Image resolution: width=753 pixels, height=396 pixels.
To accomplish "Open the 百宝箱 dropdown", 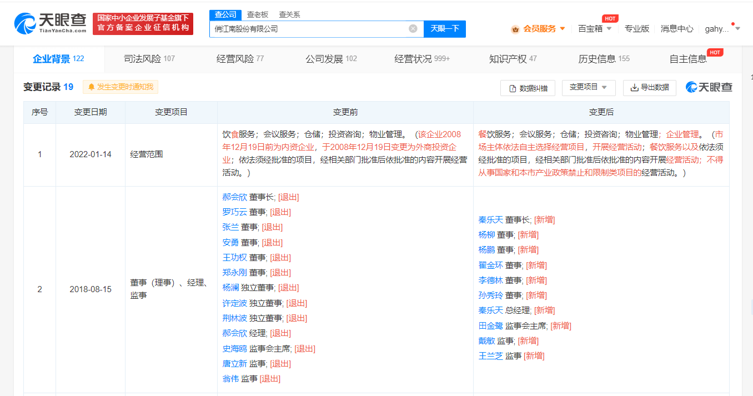I will [x=595, y=29].
